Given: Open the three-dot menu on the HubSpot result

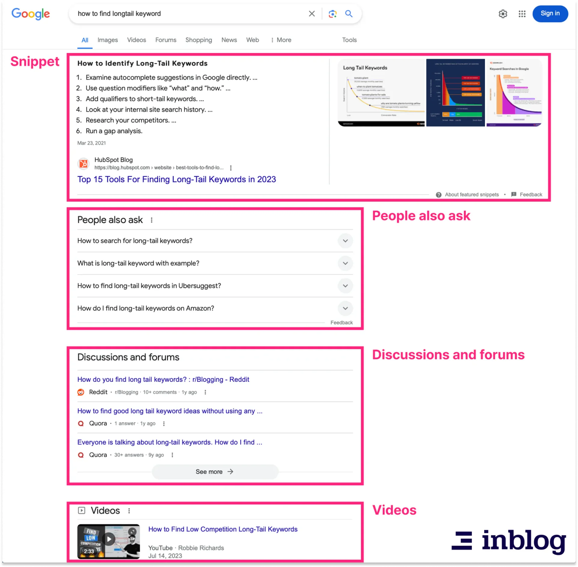Looking at the screenshot, I should tap(231, 168).
